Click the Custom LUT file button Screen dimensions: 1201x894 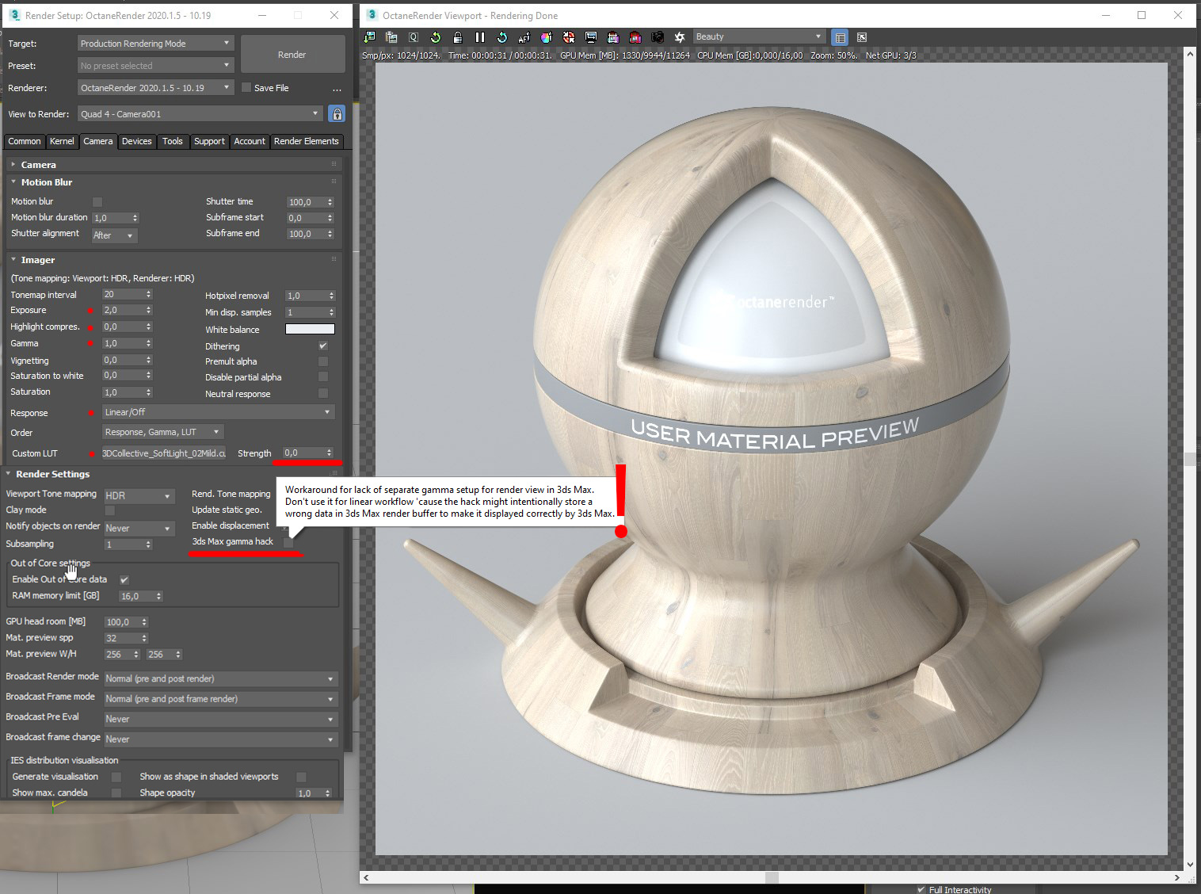(x=164, y=453)
